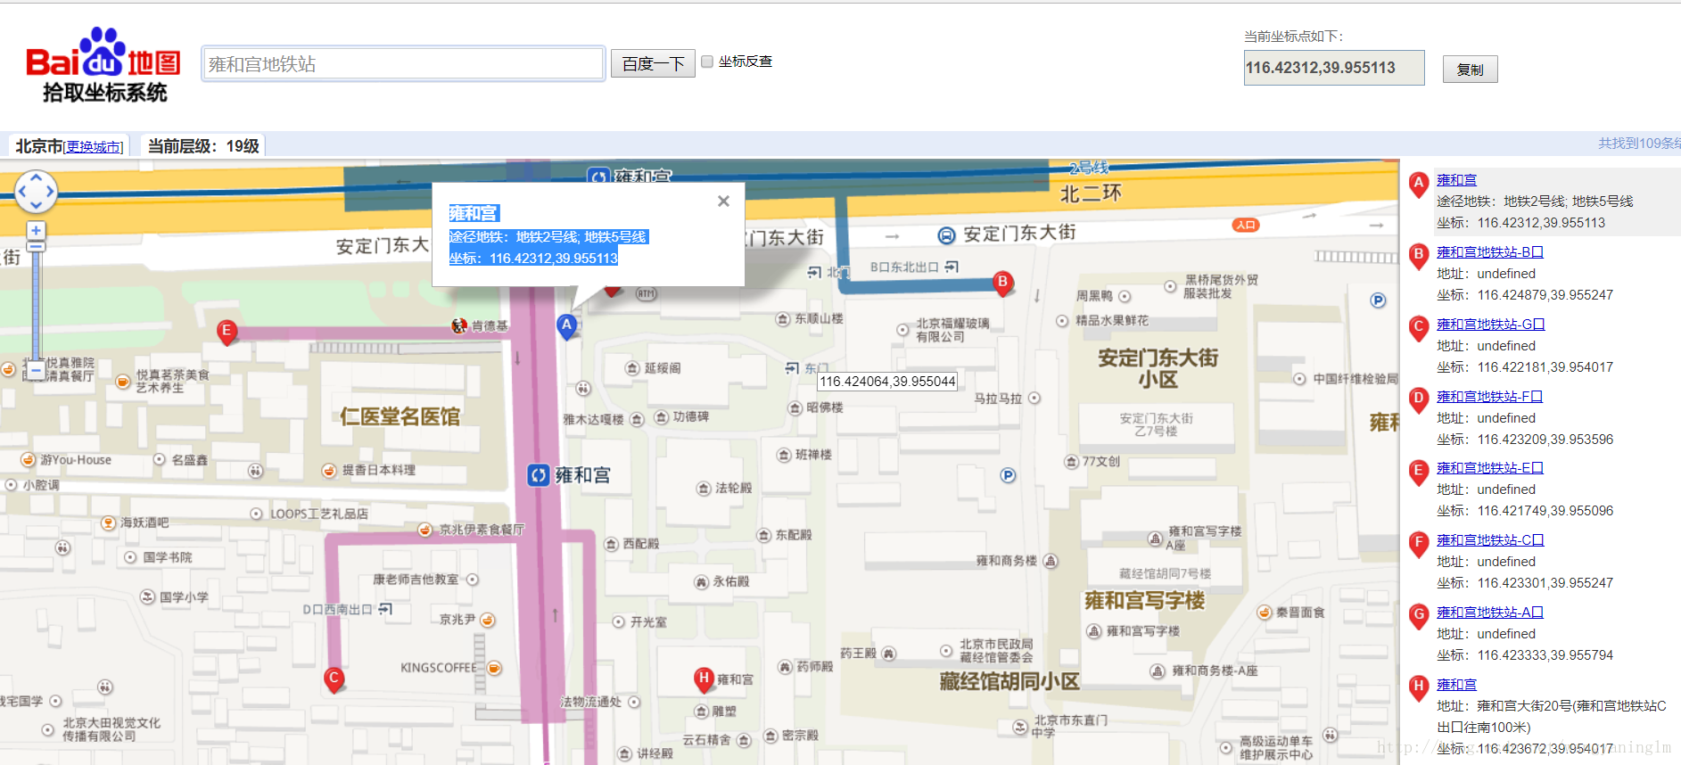Click the red H marker in results list
Image resolution: width=1681 pixels, height=765 pixels.
pyautogui.click(x=1418, y=688)
